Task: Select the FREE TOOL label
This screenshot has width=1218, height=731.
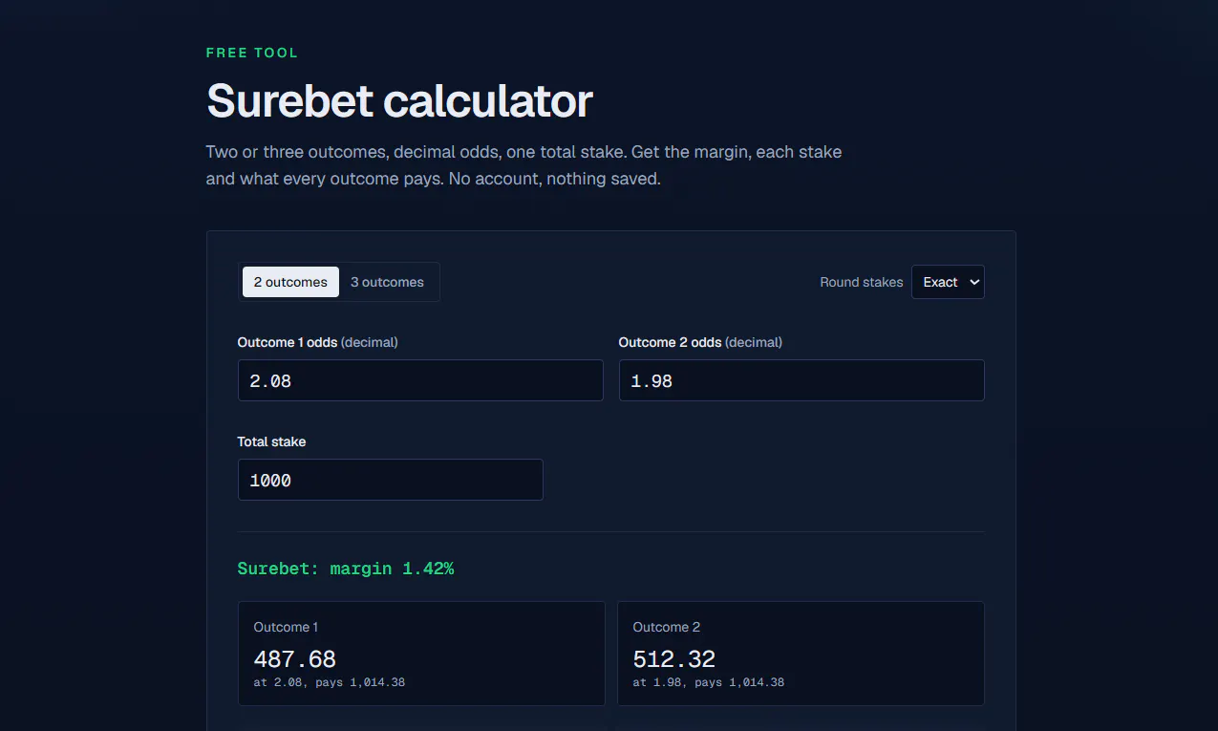Action: click(252, 53)
